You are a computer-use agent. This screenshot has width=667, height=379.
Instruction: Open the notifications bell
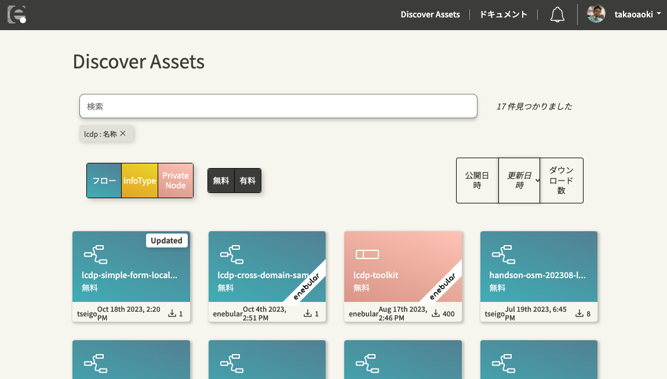pyautogui.click(x=557, y=14)
